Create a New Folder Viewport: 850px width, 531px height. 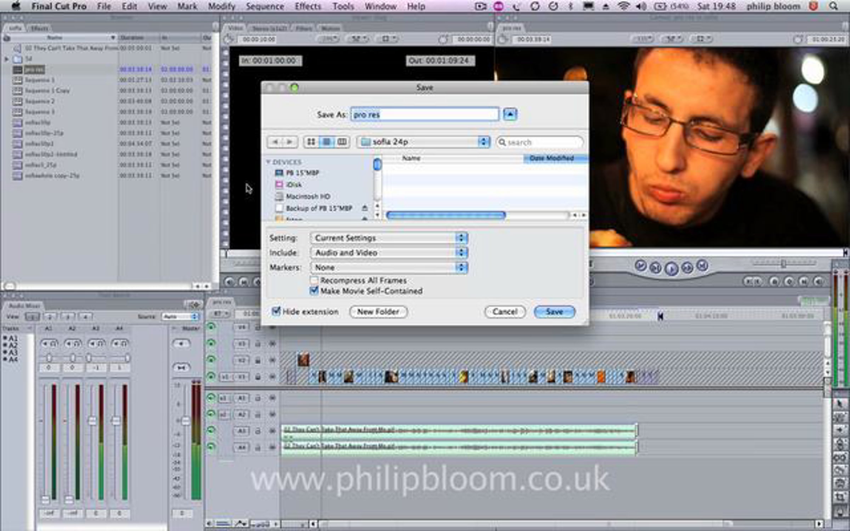[378, 312]
